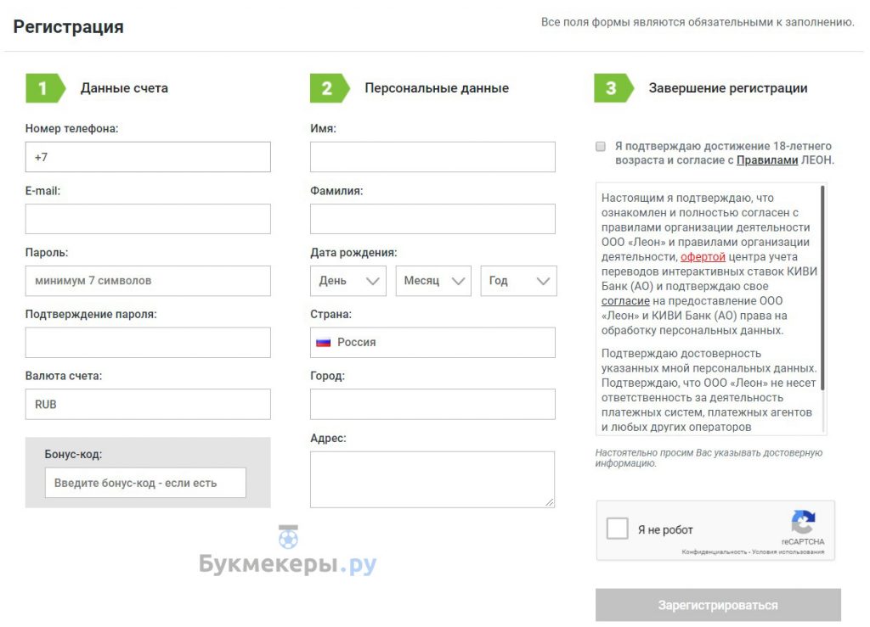This screenshot has height=627, width=870.
Task: Click the Зарегистрироваться button
Action: click(718, 605)
